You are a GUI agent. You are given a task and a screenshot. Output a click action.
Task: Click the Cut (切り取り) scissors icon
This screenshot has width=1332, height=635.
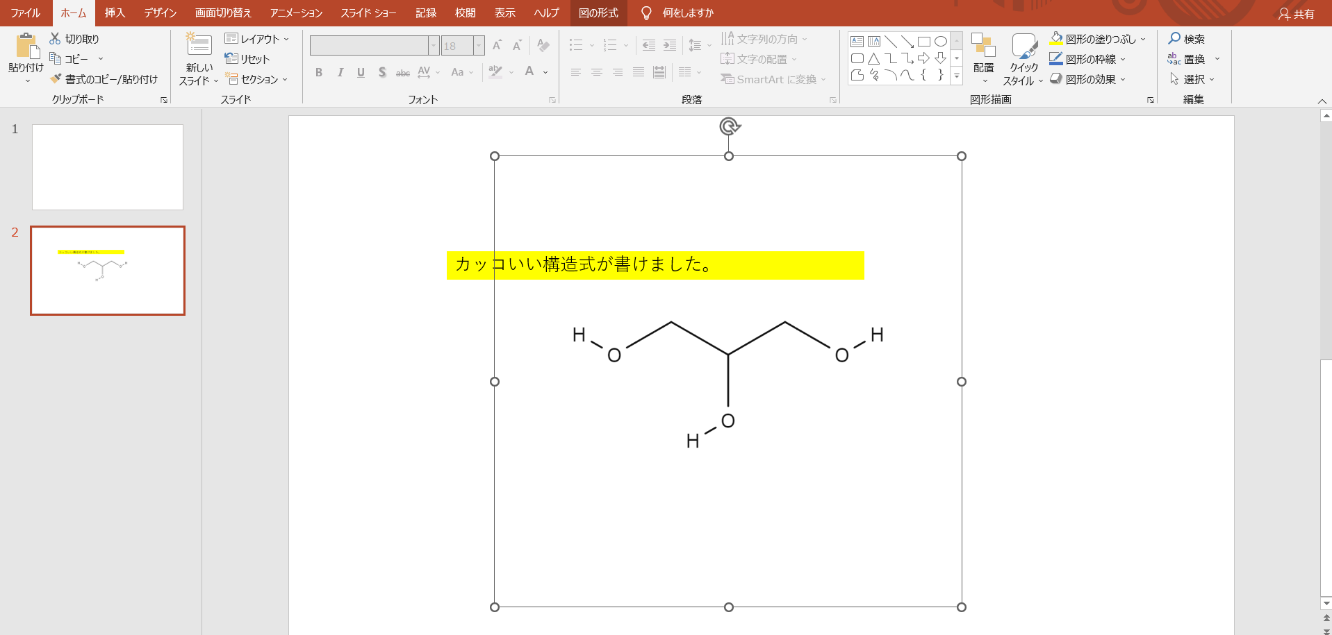pyautogui.click(x=55, y=39)
